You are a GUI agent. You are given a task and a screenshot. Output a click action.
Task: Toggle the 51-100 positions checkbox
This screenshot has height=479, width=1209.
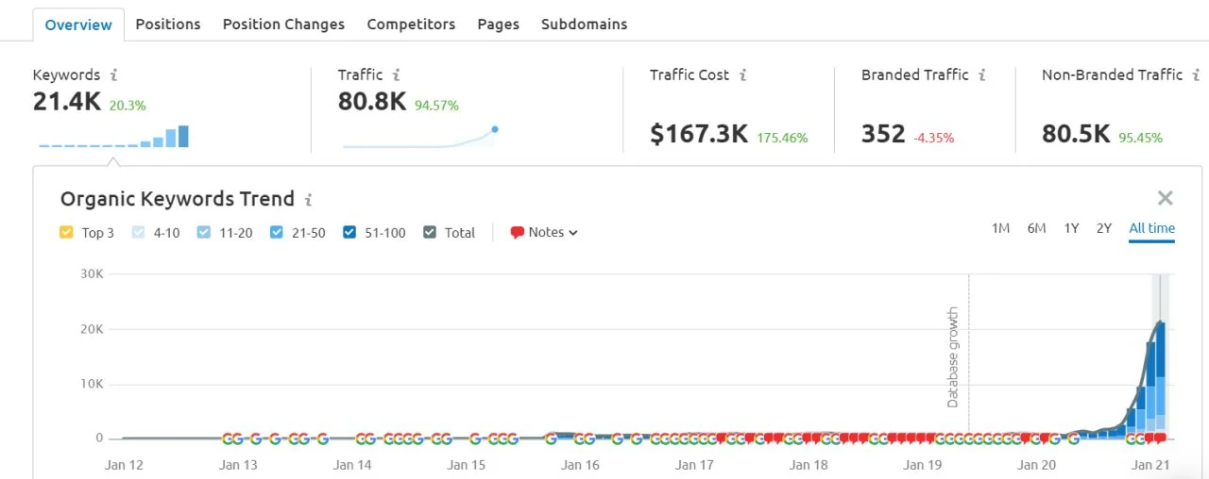[350, 232]
